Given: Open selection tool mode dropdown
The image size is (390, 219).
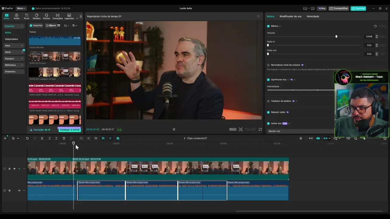Looking at the screenshot, I should (x=18, y=138).
